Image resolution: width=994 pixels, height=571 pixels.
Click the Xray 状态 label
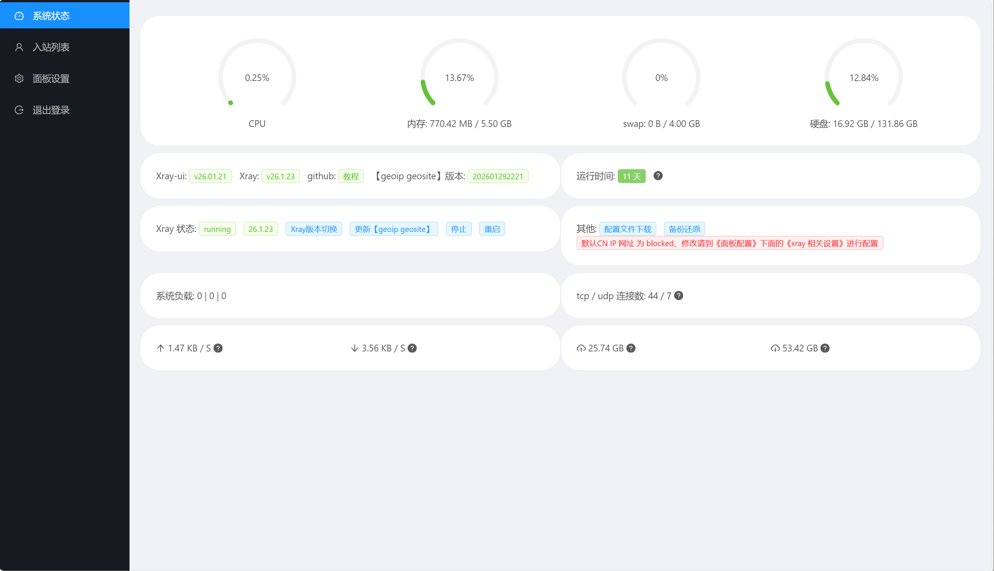[176, 229]
